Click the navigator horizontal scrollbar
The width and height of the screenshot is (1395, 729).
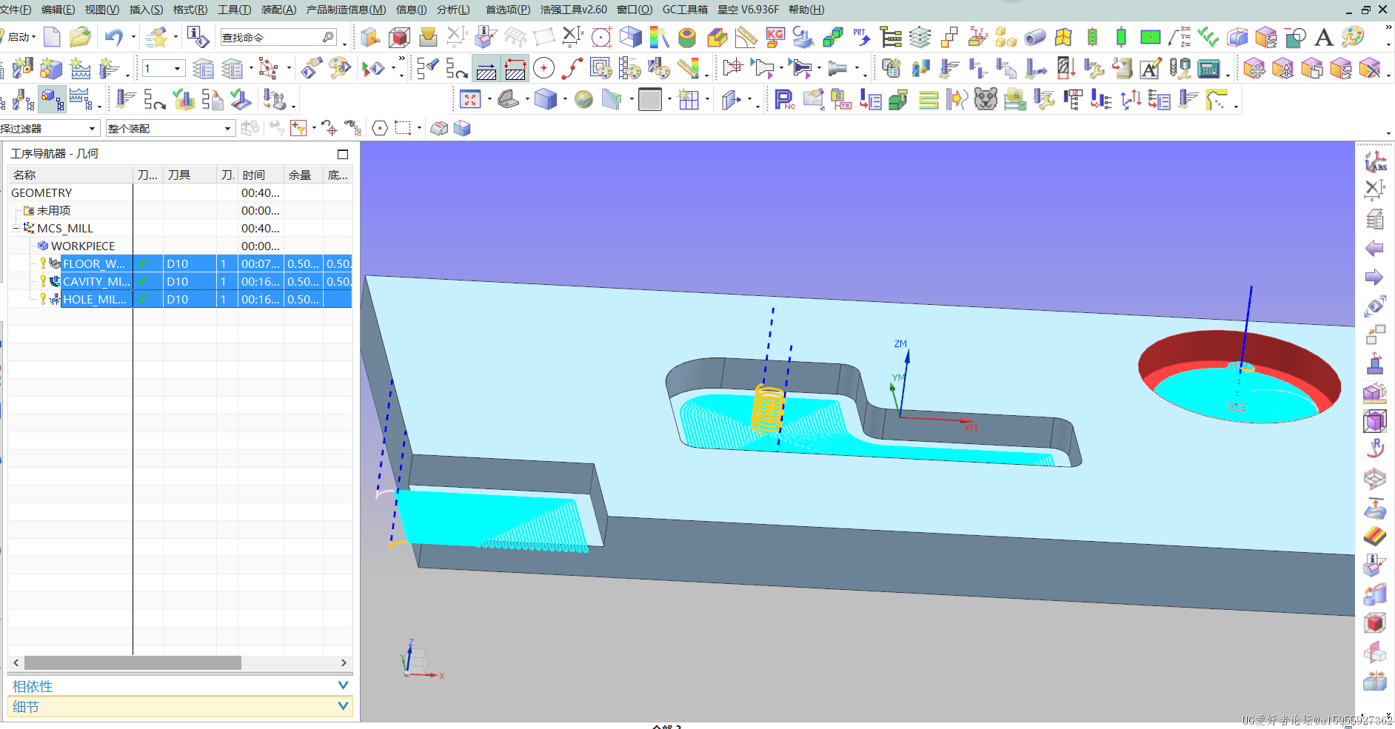coord(133,663)
